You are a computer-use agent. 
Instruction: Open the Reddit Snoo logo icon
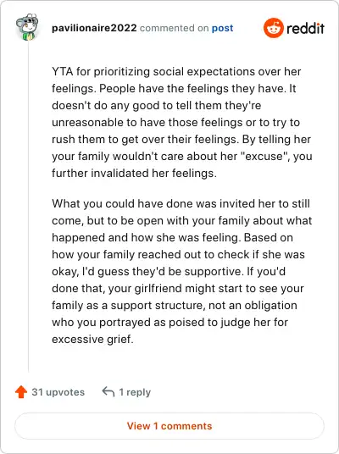273,28
